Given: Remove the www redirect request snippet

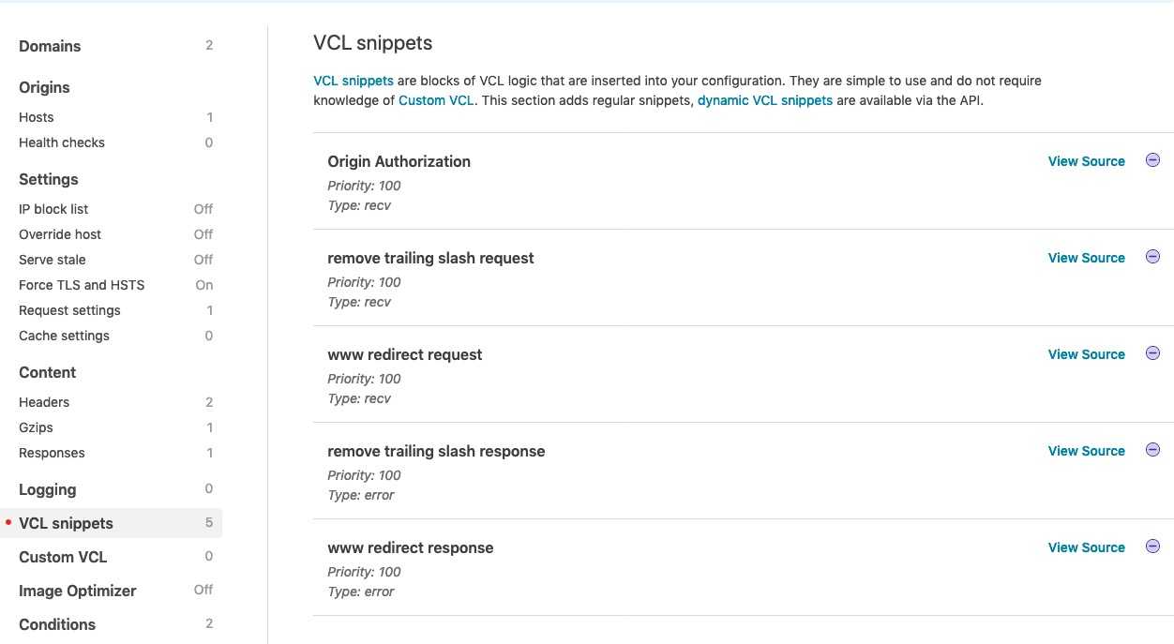Looking at the screenshot, I should coord(1153,353).
